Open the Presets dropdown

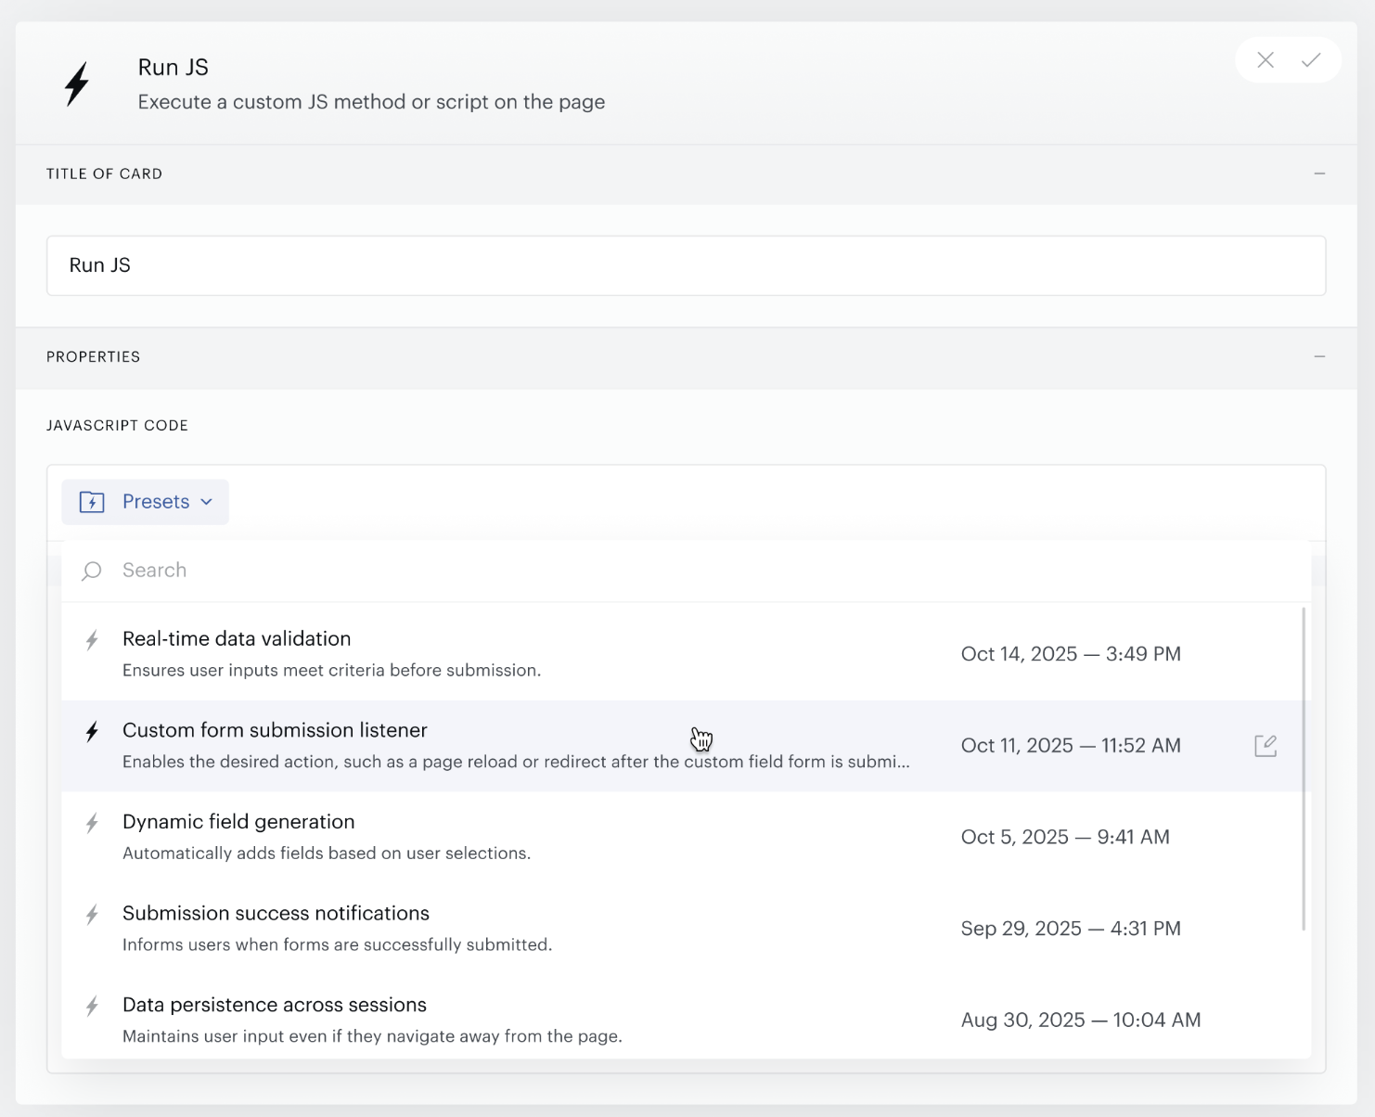point(145,502)
